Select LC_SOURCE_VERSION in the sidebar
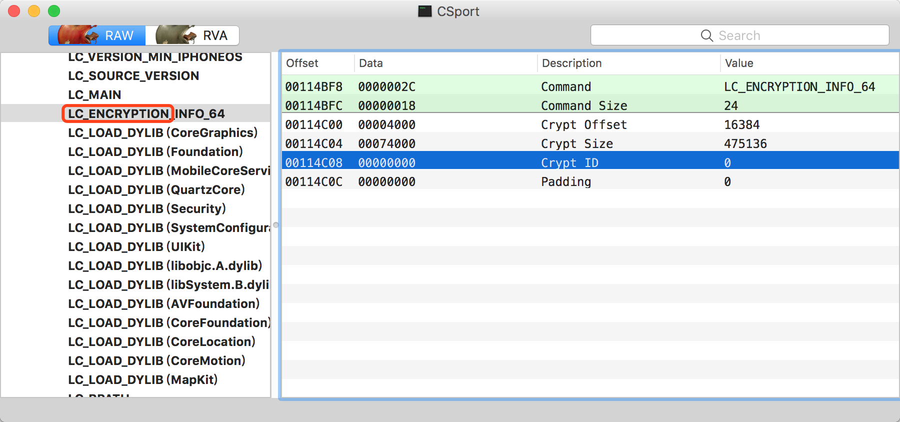The image size is (900, 422). pyautogui.click(x=133, y=76)
